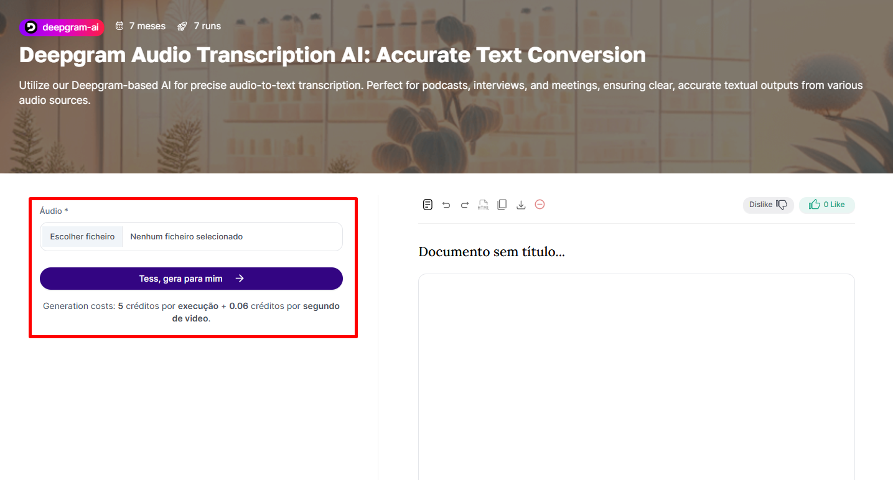Click the Áudio field label
Image resolution: width=893 pixels, height=480 pixels.
pyautogui.click(x=54, y=211)
